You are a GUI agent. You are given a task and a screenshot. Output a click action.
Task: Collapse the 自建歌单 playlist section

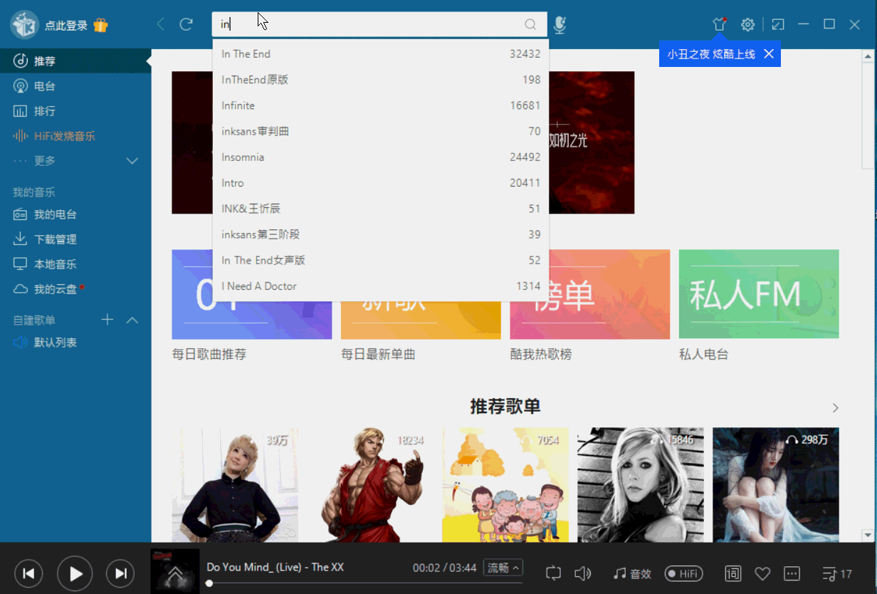pyautogui.click(x=132, y=320)
